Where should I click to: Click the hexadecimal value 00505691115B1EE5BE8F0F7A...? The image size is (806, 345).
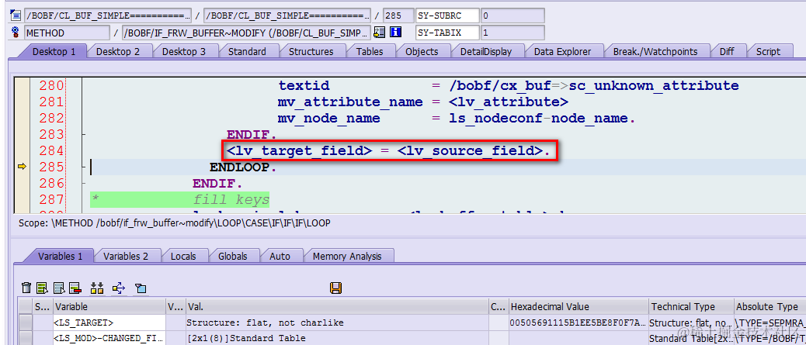[x=578, y=323]
